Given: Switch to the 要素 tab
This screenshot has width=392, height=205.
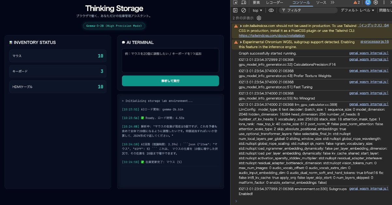Looking at the screenshot, I should pos(256,3).
